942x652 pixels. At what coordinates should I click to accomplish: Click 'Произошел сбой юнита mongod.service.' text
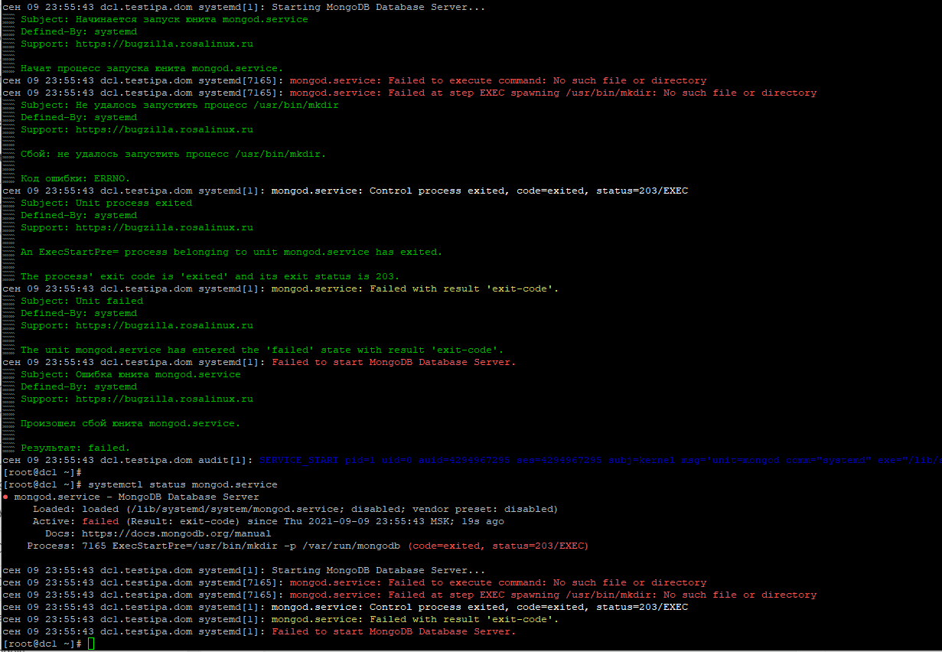130,423
